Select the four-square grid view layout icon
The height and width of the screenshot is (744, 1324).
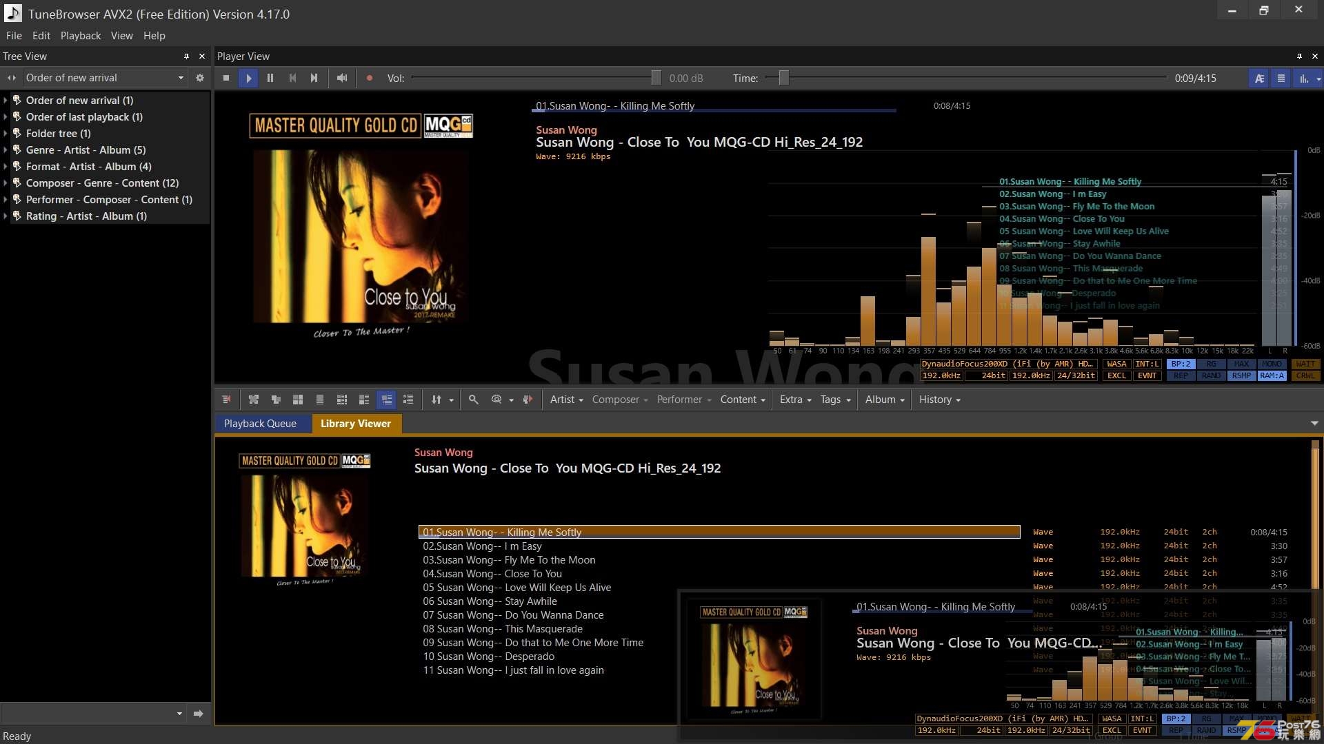(298, 400)
